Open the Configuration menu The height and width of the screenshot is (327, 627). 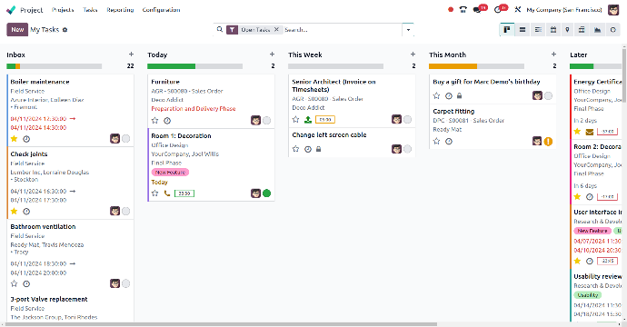[x=161, y=10]
